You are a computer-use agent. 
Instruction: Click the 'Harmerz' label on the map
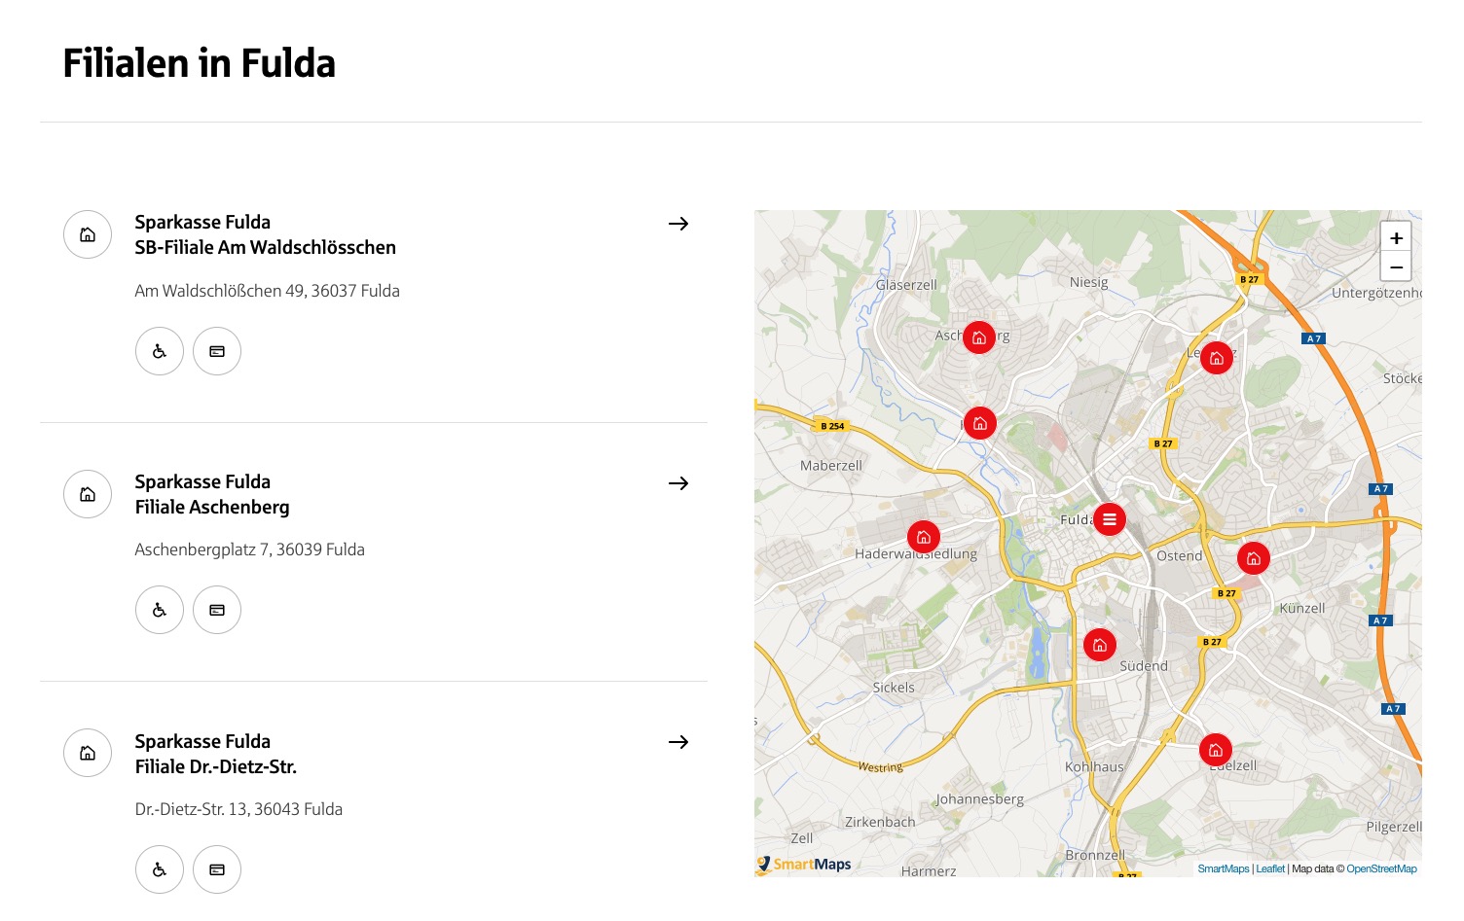click(929, 871)
